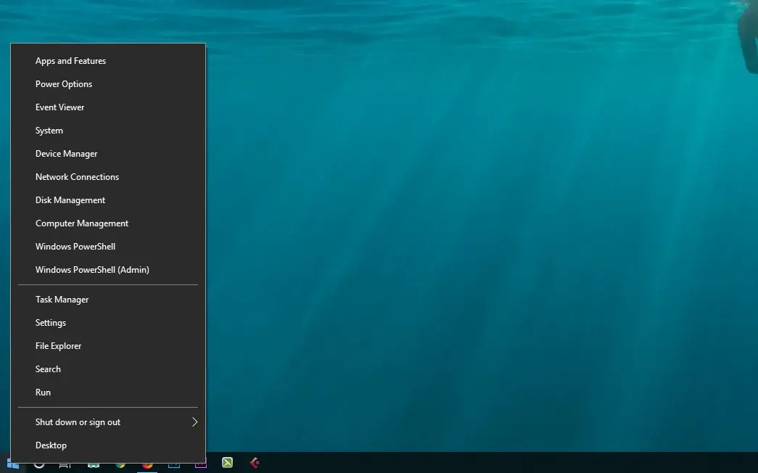Open Cortana search on the taskbar
The width and height of the screenshot is (758, 473).
38,463
